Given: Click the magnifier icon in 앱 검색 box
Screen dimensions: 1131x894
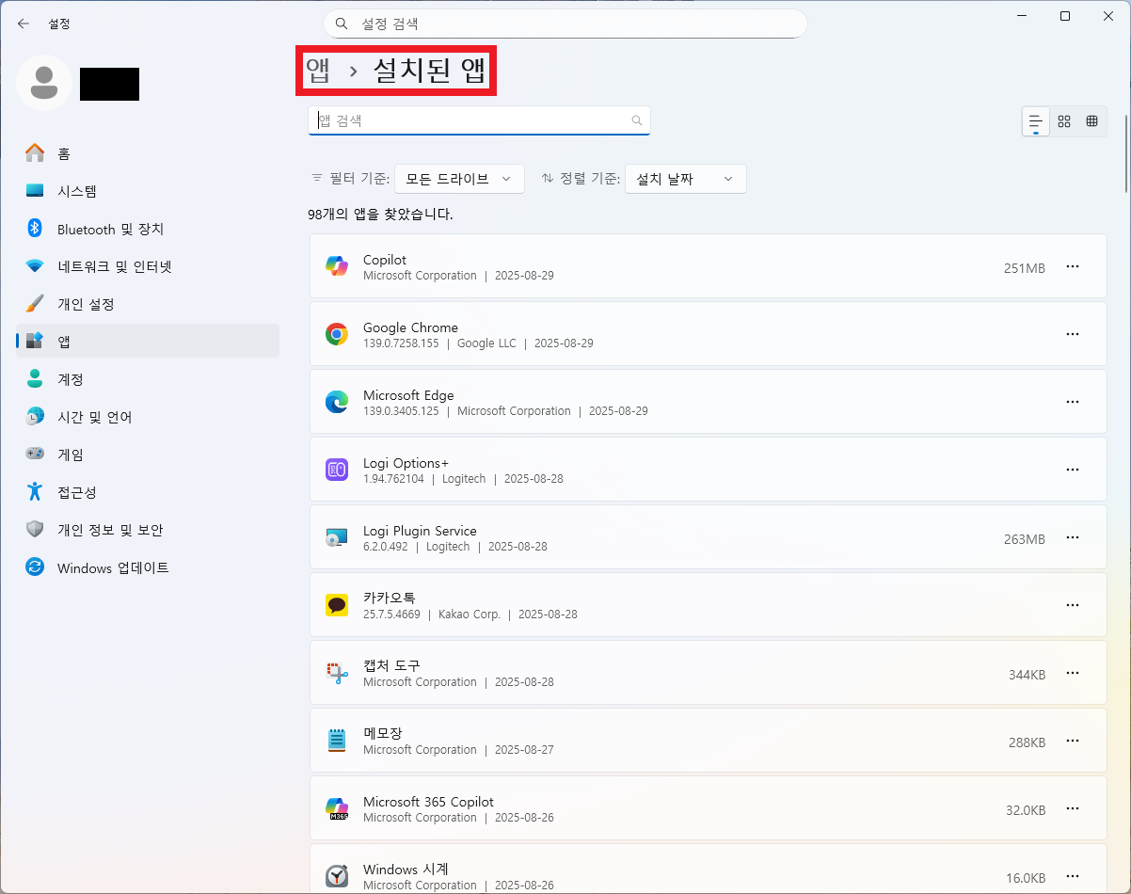Looking at the screenshot, I should [637, 120].
